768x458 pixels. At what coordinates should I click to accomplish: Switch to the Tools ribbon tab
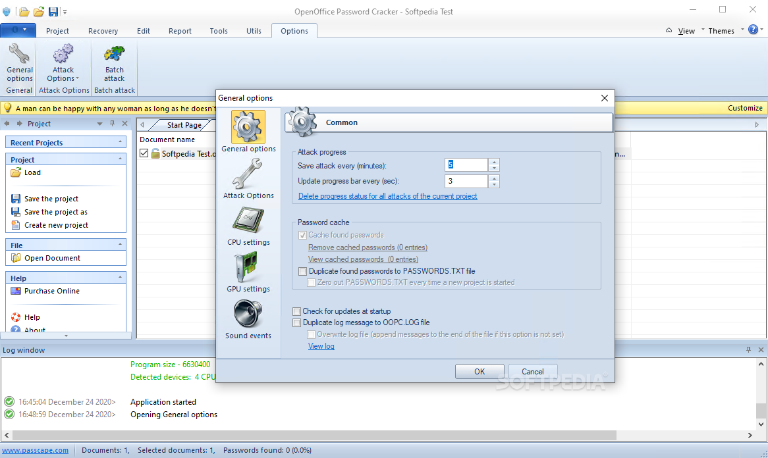point(219,31)
